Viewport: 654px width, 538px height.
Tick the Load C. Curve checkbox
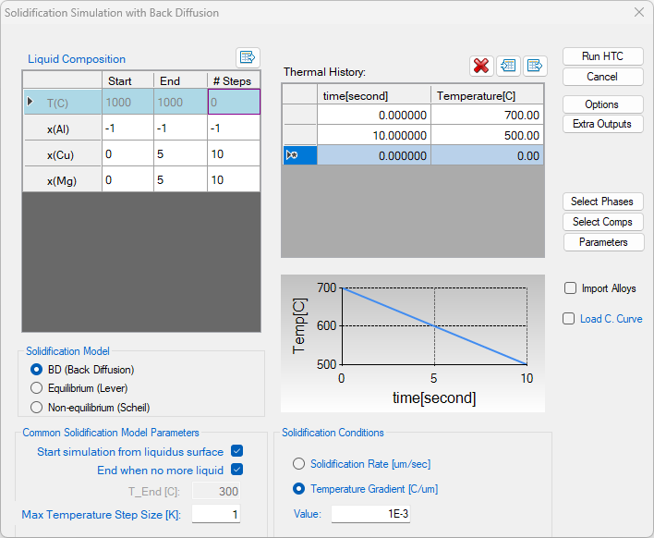pos(570,319)
